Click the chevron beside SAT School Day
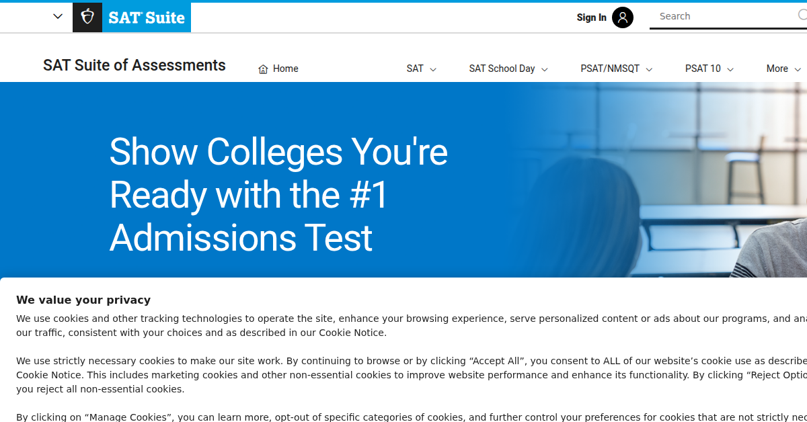Viewport: 807px width, 422px height. 545,69
